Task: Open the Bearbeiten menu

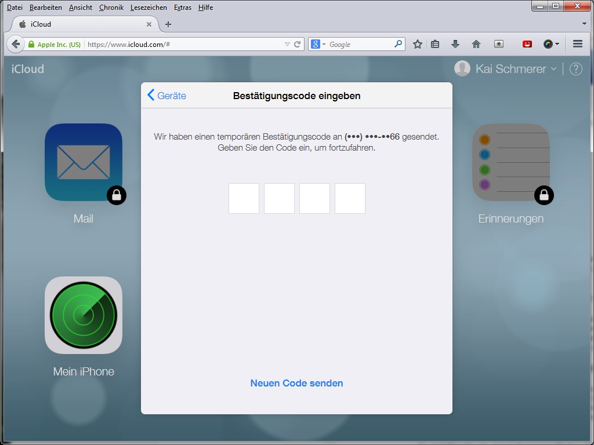Action: click(x=45, y=7)
